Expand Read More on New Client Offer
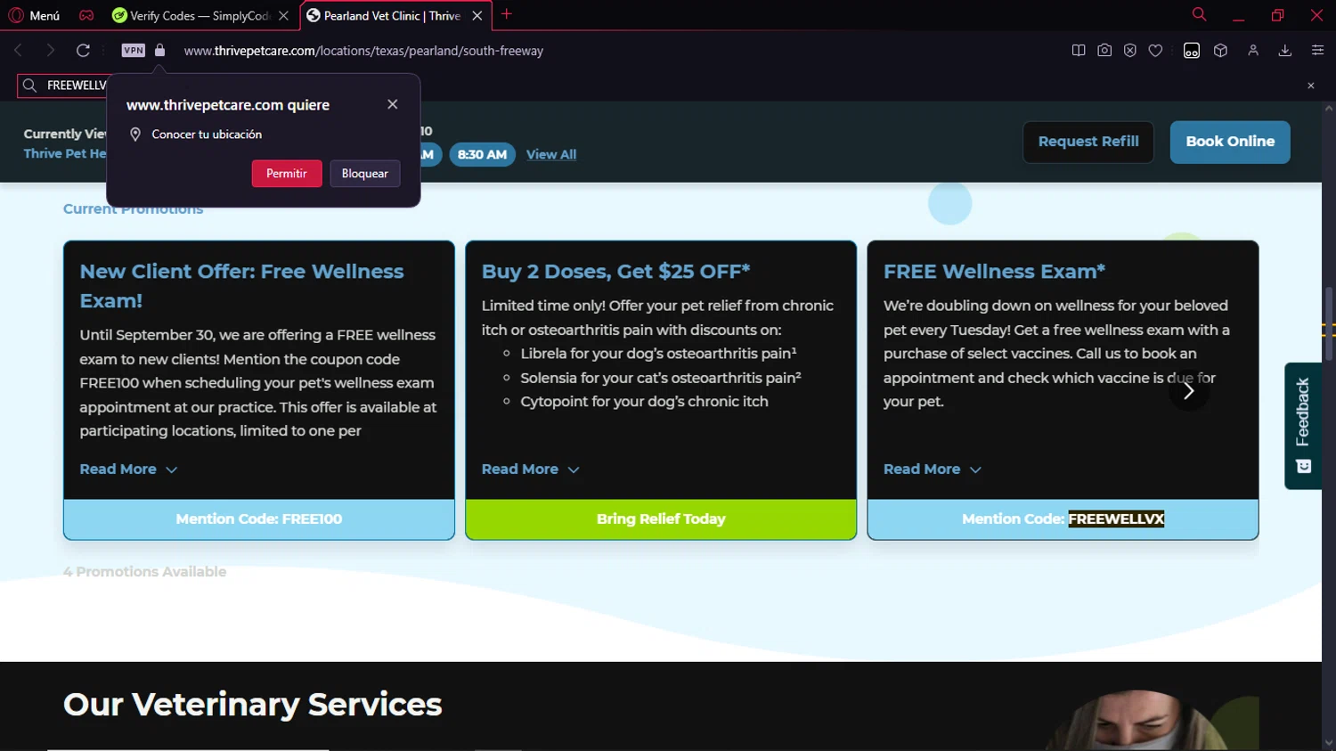 tap(128, 469)
